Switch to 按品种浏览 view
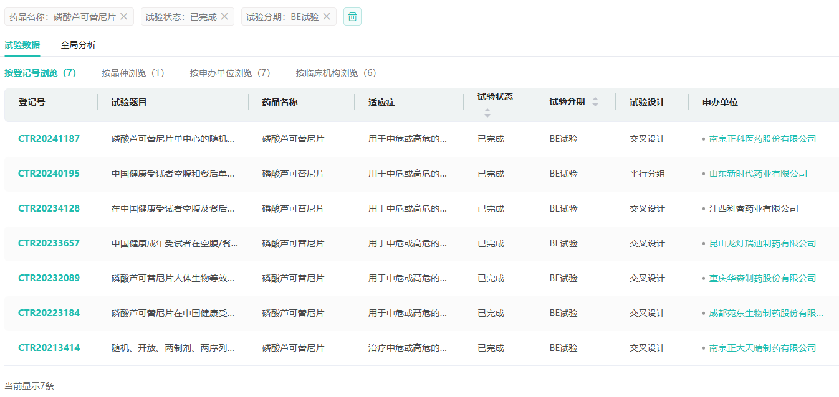 (x=133, y=73)
